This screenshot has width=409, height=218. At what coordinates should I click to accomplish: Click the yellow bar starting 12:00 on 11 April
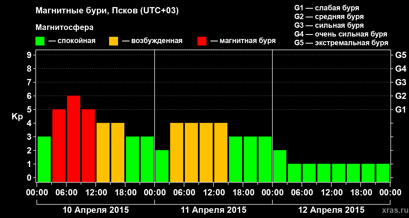coord(221,152)
